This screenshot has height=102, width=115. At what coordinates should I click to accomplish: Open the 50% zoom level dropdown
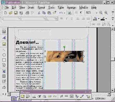97,13
